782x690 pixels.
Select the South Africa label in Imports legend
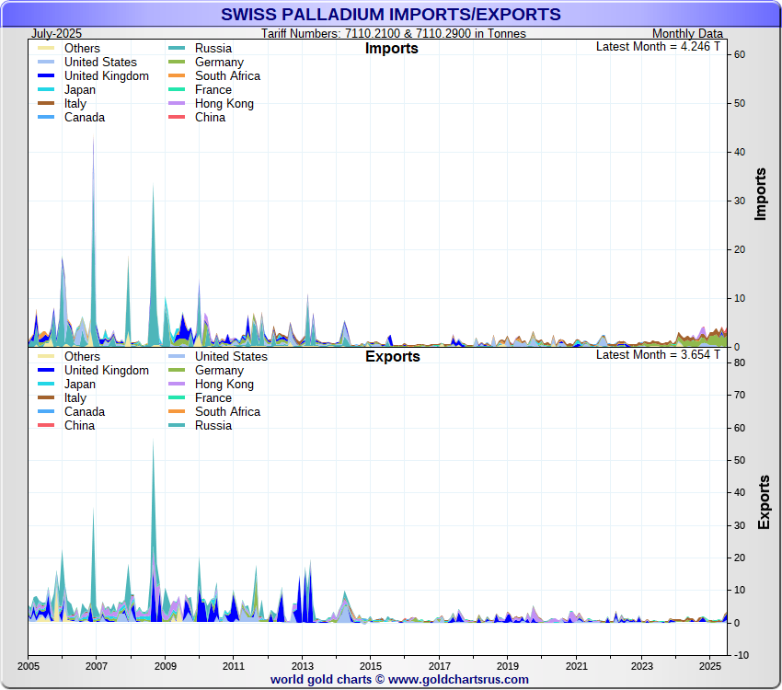click(x=227, y=76)
